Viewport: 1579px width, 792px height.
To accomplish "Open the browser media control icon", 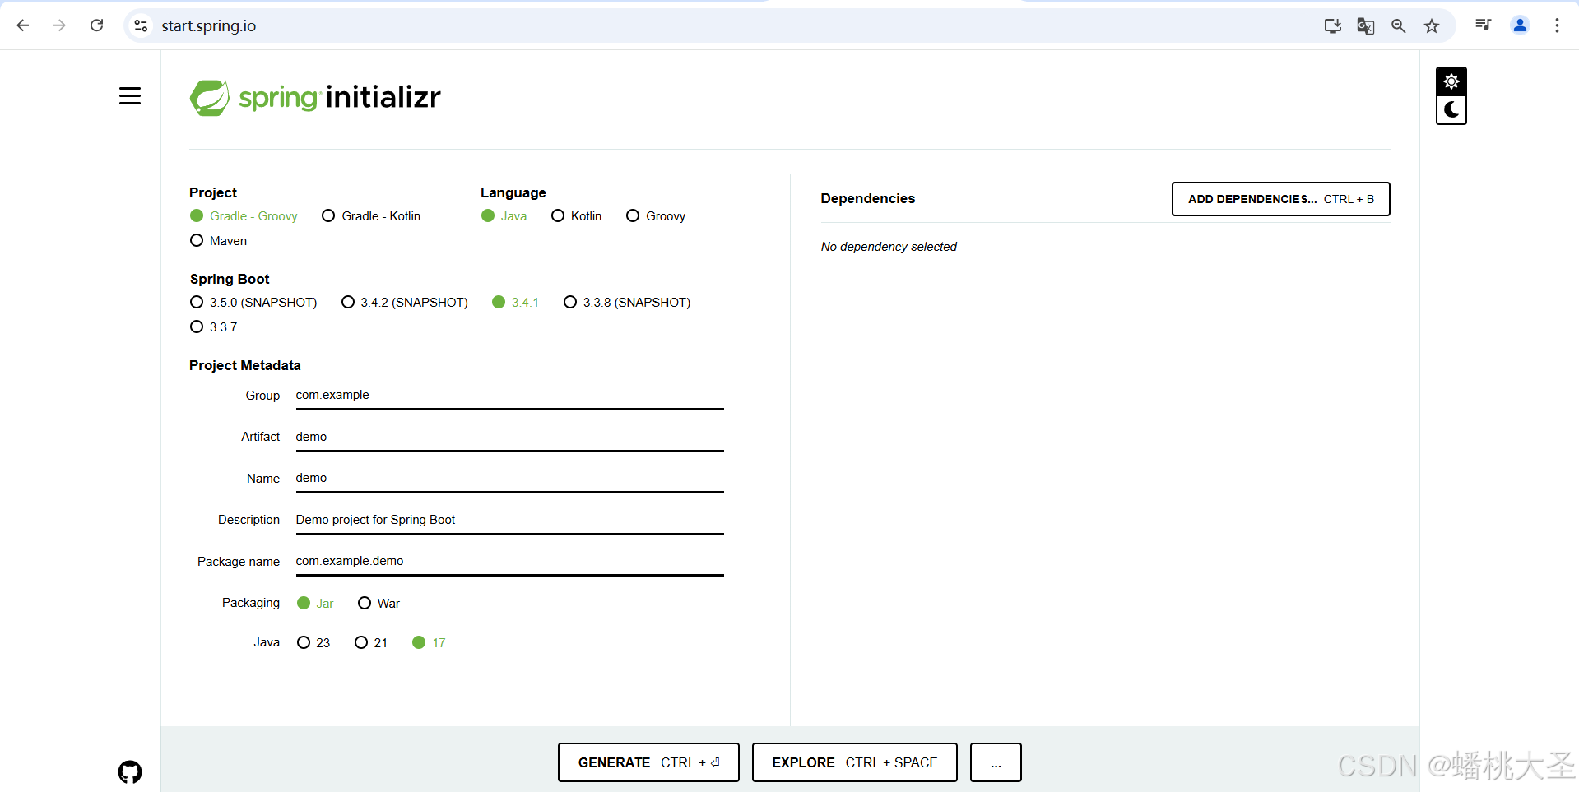I will [1484, 25].
